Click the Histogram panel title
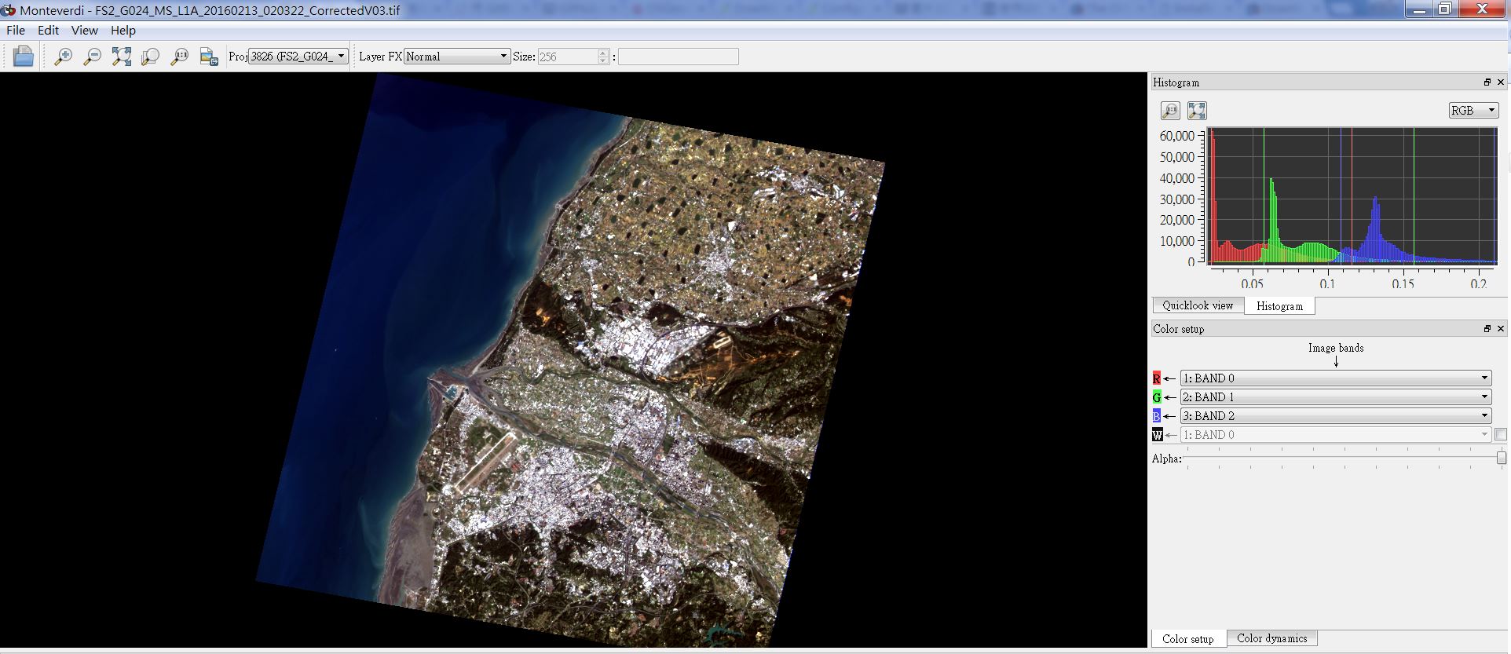 pyautogui.click(x=1176, y=82)
